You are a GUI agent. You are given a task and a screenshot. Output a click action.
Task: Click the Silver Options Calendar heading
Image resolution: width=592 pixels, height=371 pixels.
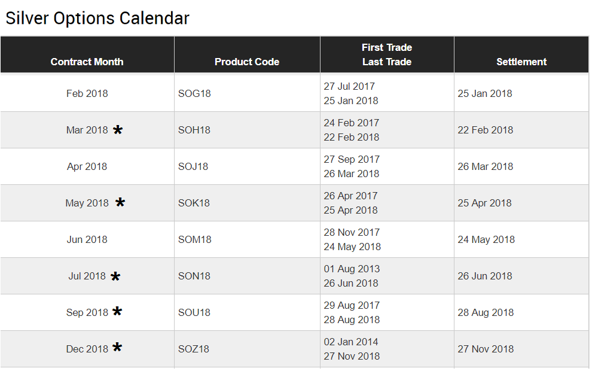[97, 18]
